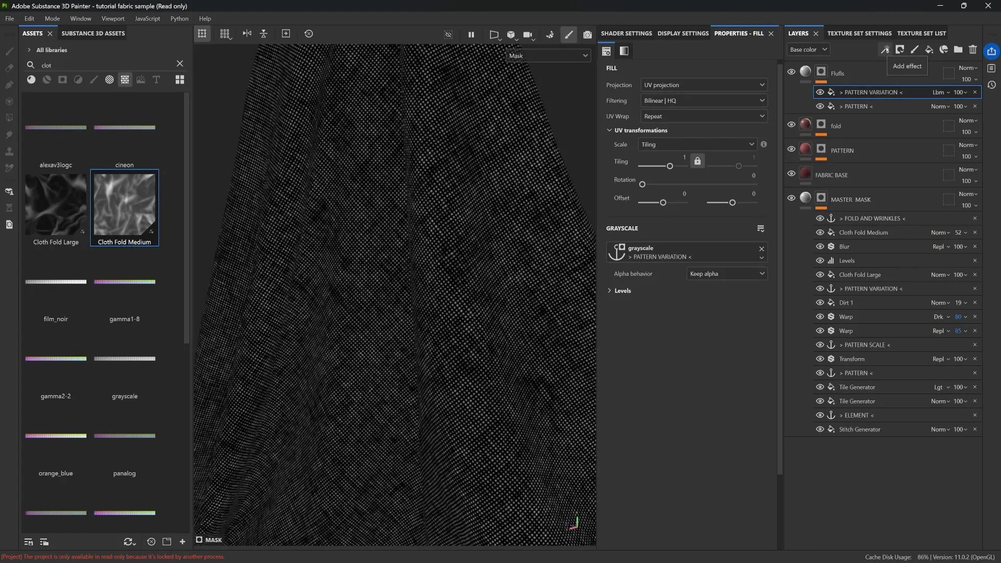Hide the Stitch Generator effect
Viewport: 1001px width, 563px height.
point(820,430)
